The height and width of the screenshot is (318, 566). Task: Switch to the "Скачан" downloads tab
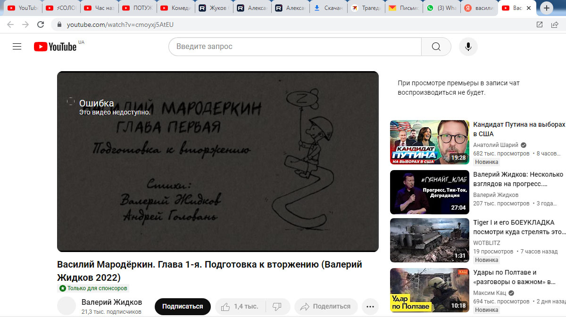(x=328, y=8)
